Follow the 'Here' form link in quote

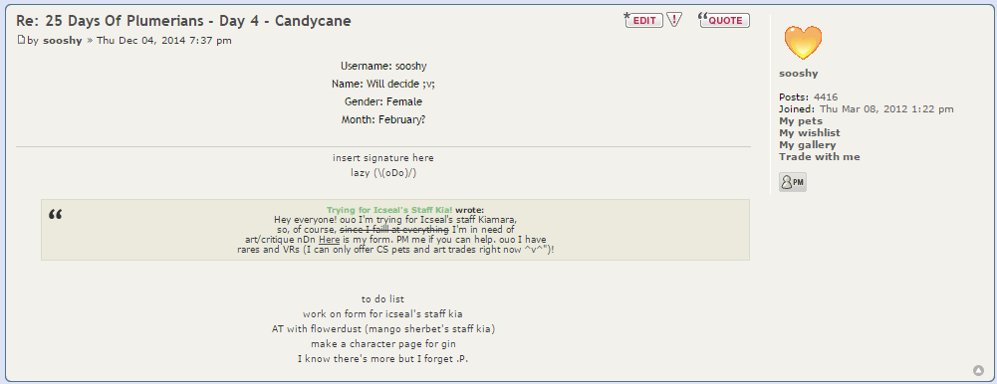pos(330,240)
